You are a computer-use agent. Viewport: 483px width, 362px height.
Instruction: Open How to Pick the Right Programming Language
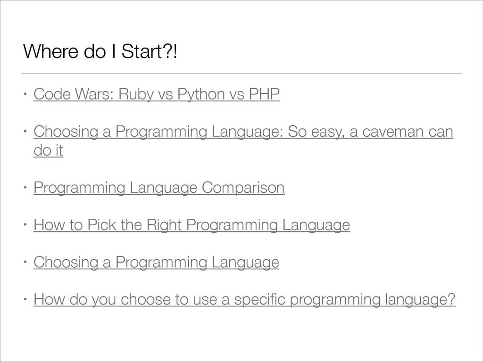[x=192, y=225]
